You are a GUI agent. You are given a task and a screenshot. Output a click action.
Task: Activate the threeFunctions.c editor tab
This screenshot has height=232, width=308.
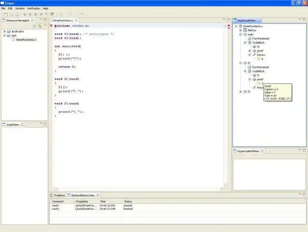[63, 21]
